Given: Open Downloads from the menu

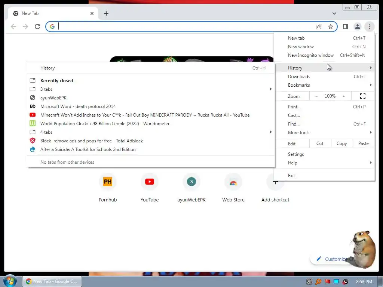Looking at the screenshot, I should (325, 76).
